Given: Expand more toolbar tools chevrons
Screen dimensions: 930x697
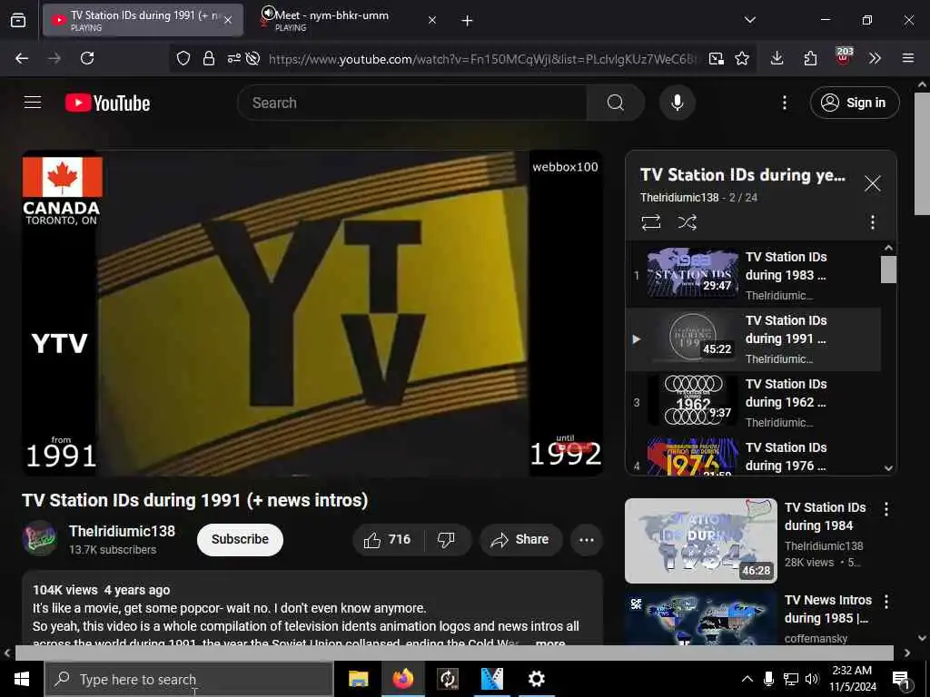Looking at the screenshot, I should tap(875, 58).
